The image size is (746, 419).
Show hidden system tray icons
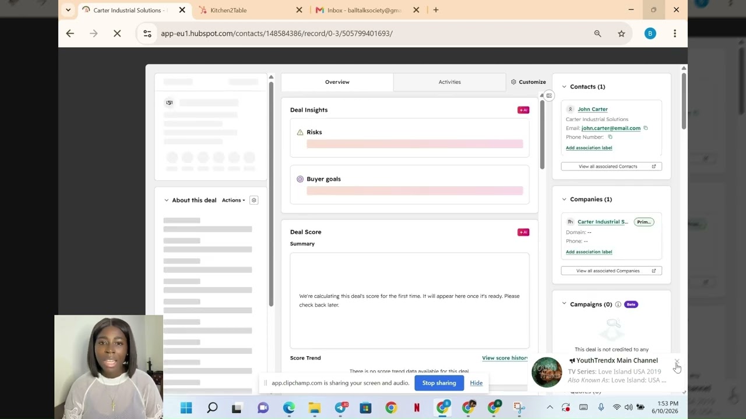[x=550, y=407]
